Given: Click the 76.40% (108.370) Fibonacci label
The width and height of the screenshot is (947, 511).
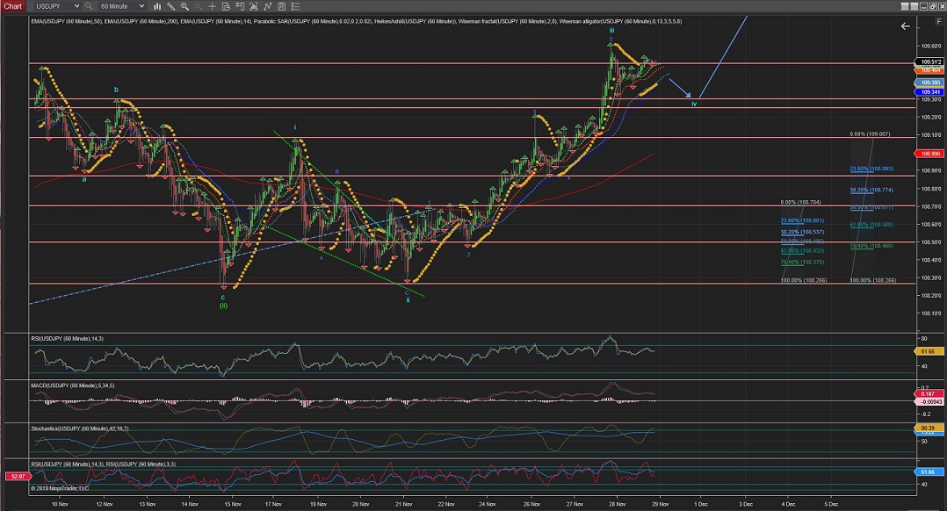Looking at the screenshot, I should pos(802,262).
